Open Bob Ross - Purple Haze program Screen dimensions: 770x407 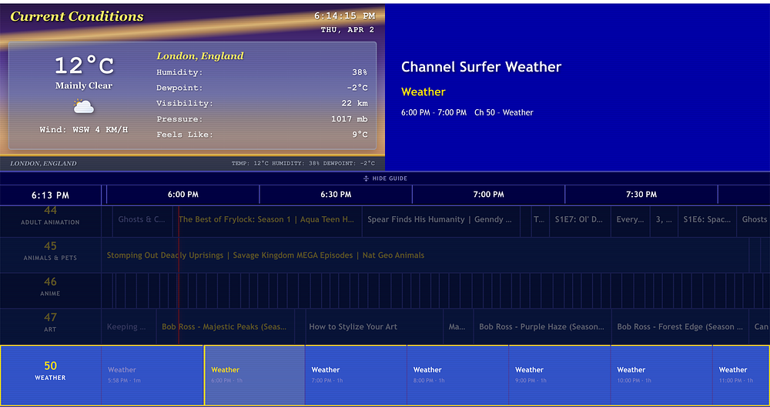tap(542, 326)
